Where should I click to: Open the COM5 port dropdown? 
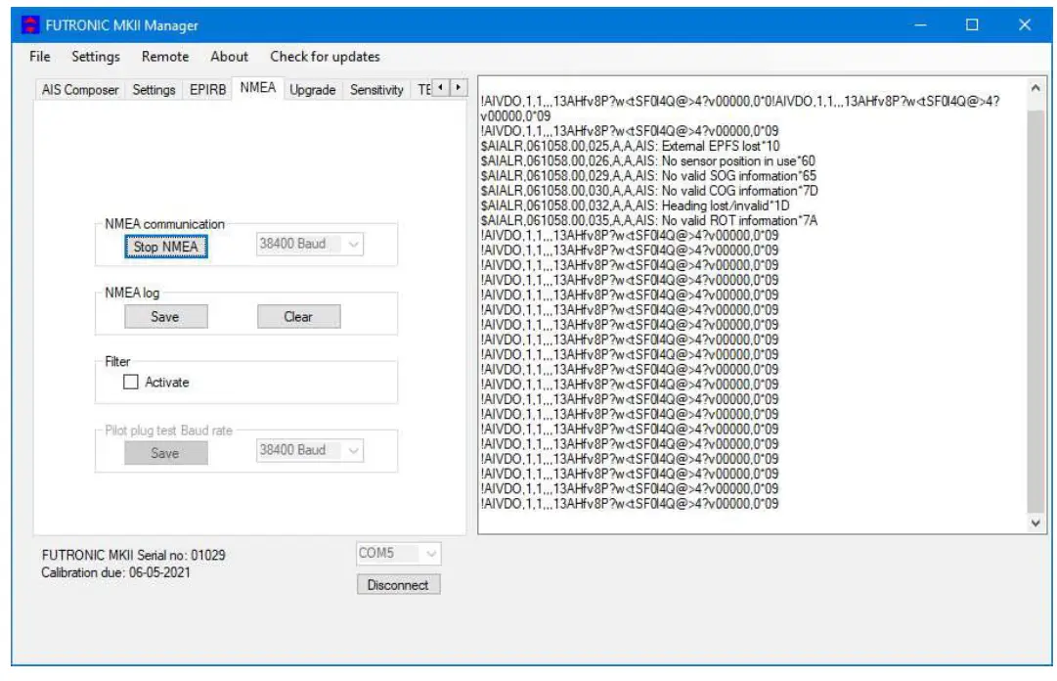pos(398,554)
